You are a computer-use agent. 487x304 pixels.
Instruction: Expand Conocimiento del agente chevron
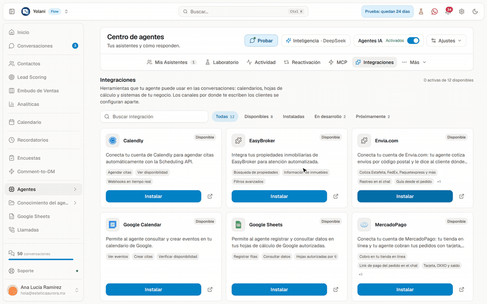(75, 203)
